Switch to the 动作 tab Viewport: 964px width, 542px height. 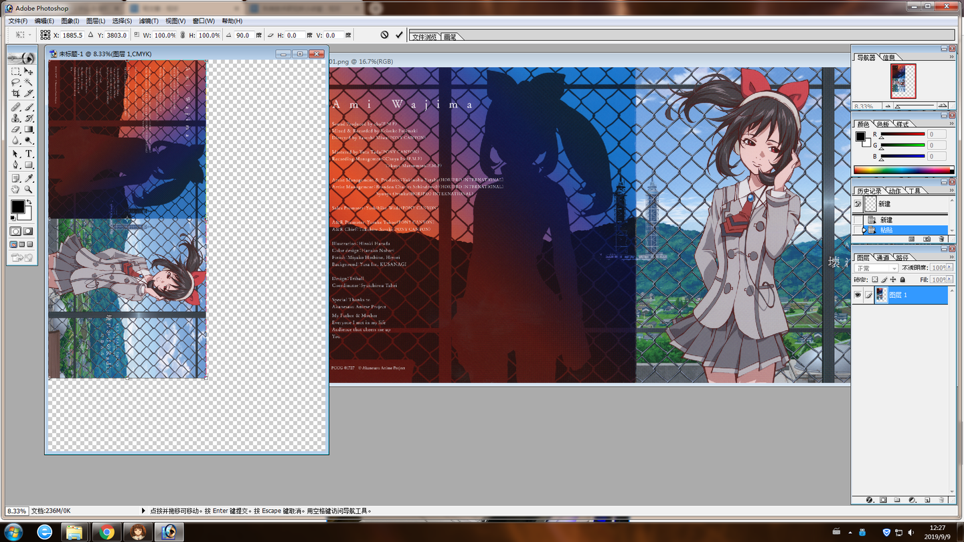pos(894,191)
